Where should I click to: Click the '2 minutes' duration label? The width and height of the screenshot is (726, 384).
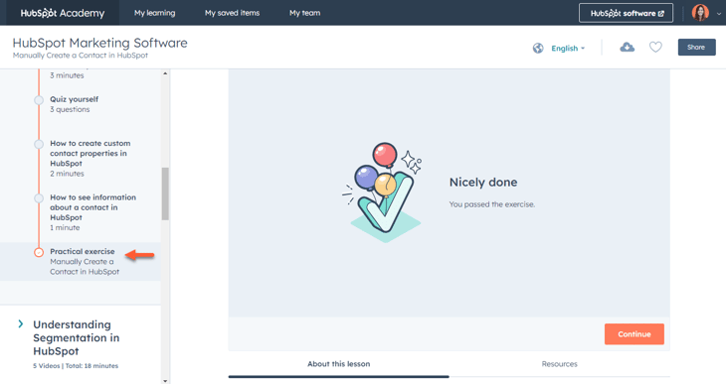point(68,174)
